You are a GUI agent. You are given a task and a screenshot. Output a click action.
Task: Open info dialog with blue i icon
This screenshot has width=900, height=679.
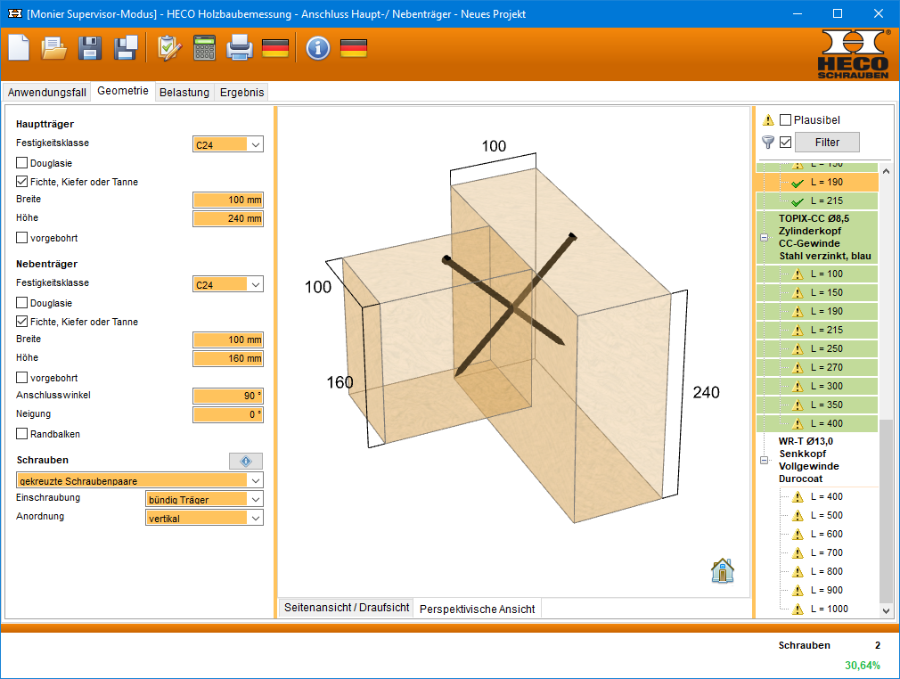[318, 48]
